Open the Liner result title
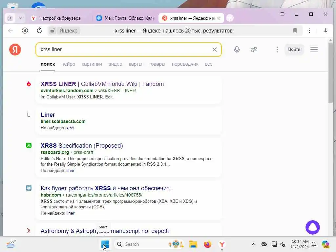The image size is (336, 252). click(x=48, y=115)
